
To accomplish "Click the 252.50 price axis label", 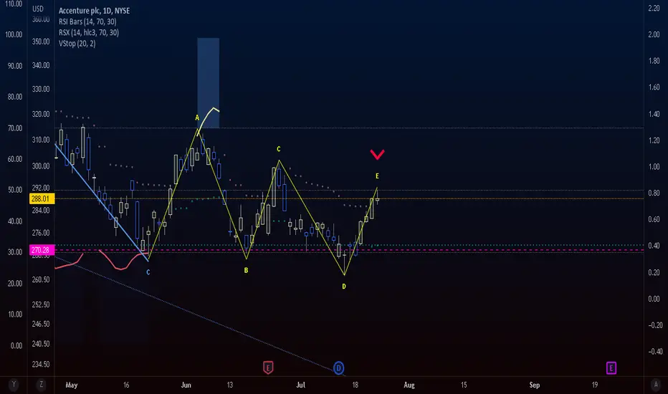I will 41,305.
